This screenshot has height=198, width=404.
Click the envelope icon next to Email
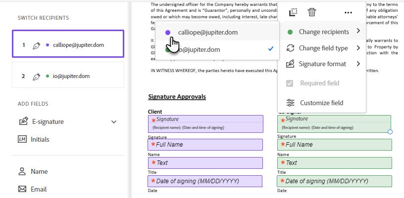pos(22,189)
